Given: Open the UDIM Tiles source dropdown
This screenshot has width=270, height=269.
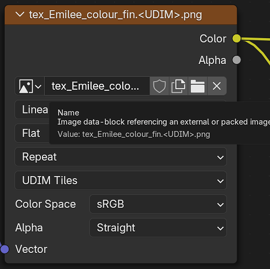Looking at the screenshot, I should (121, 180).
